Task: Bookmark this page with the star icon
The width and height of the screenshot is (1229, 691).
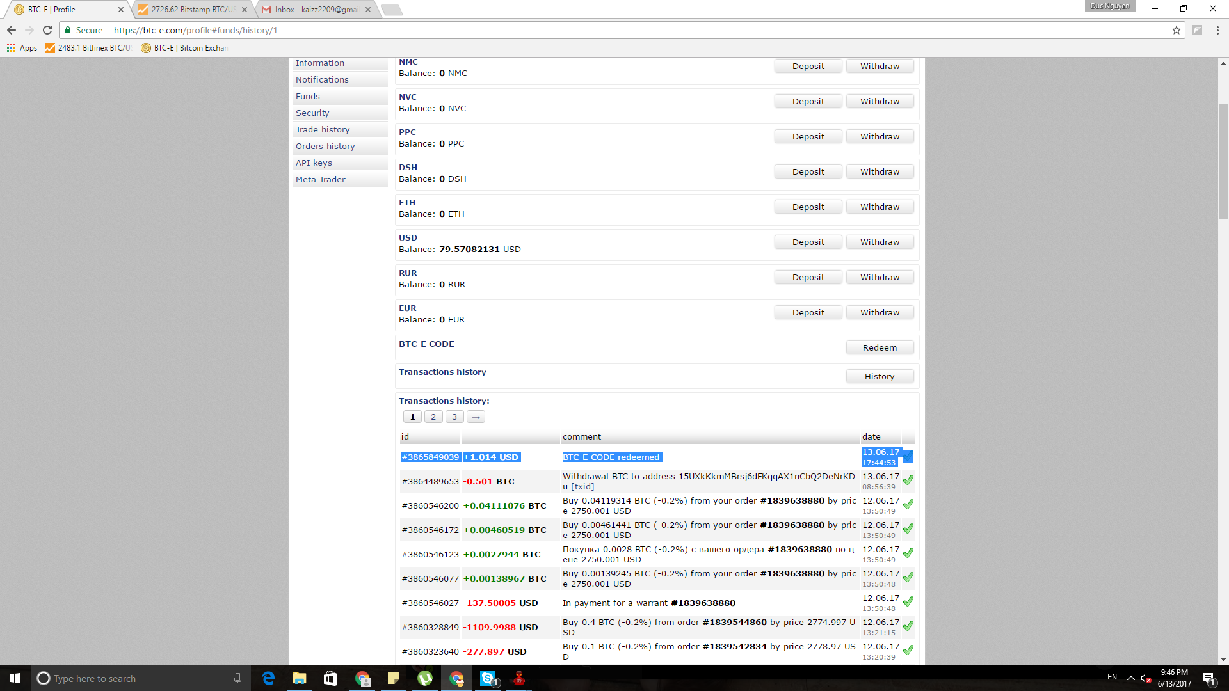Action: tap(1177, 30)
